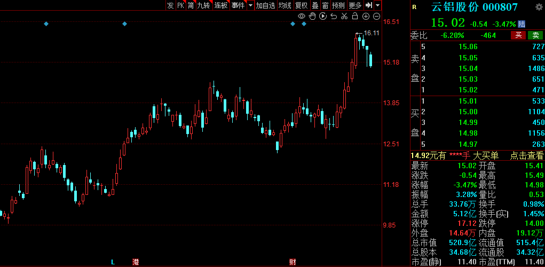Toggle 均线 moving average lines
Screen dimensions: 545x267
tap(285, 5)
